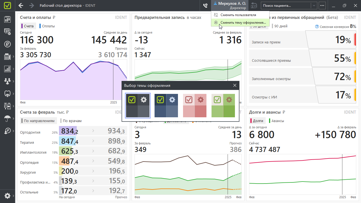Select the 90 дней period
The height and width of the screenshot is (203, 361).
click(280, 26)
